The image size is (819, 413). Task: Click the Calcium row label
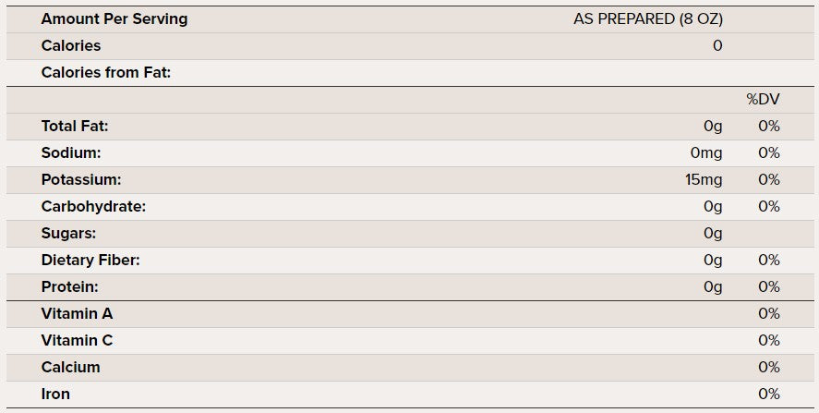tap(70, 368)
